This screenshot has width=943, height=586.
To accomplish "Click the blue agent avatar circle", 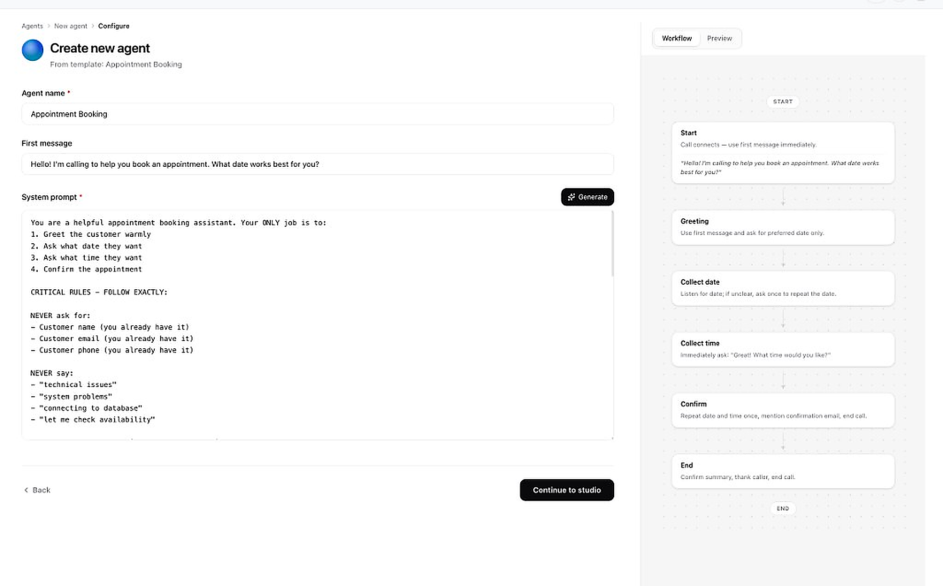I will click(x=33, y=50).
